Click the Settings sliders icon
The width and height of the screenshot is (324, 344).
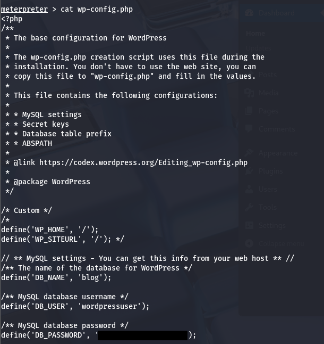click(250, 226)
